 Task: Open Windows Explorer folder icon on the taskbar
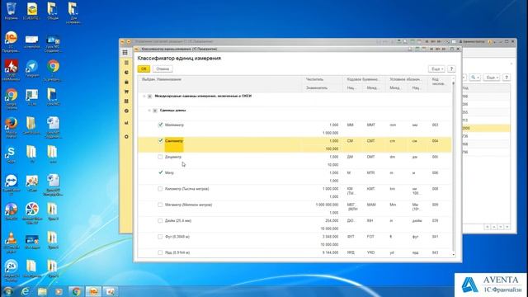(x=42, y=291)
